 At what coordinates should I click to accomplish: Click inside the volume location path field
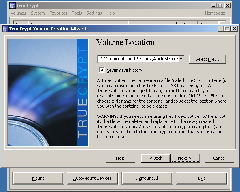click(138, 59)
